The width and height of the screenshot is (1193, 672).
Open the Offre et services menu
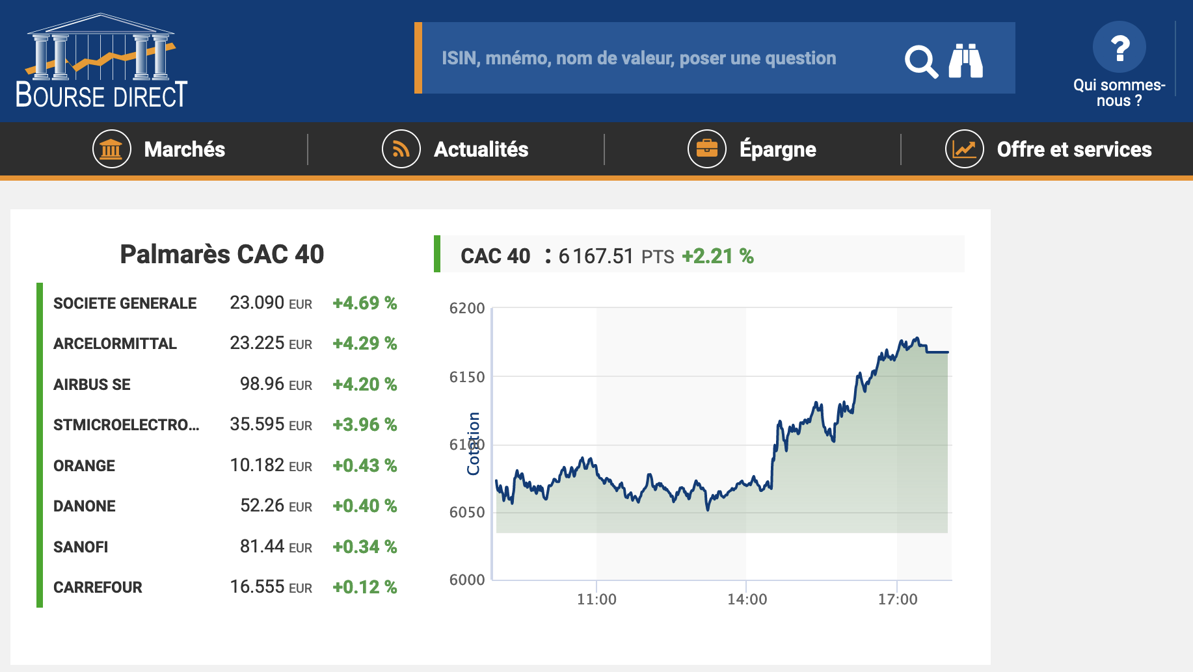(1074, 149)
